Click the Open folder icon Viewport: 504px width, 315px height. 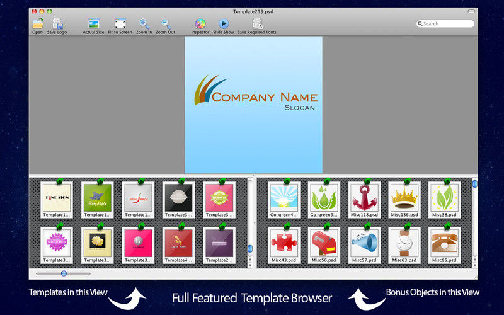point(38,24)
